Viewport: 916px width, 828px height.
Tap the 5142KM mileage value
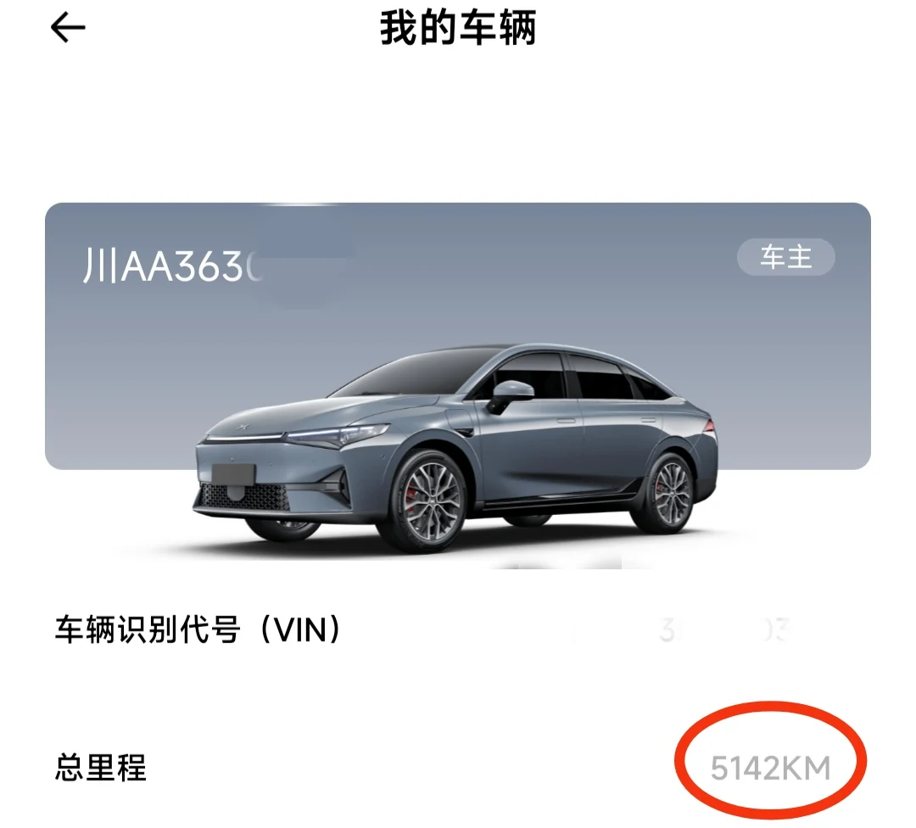click(770, 768)
